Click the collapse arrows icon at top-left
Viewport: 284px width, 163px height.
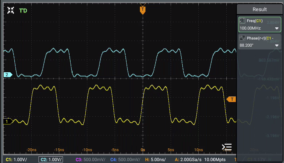click(x=11, y=11)
